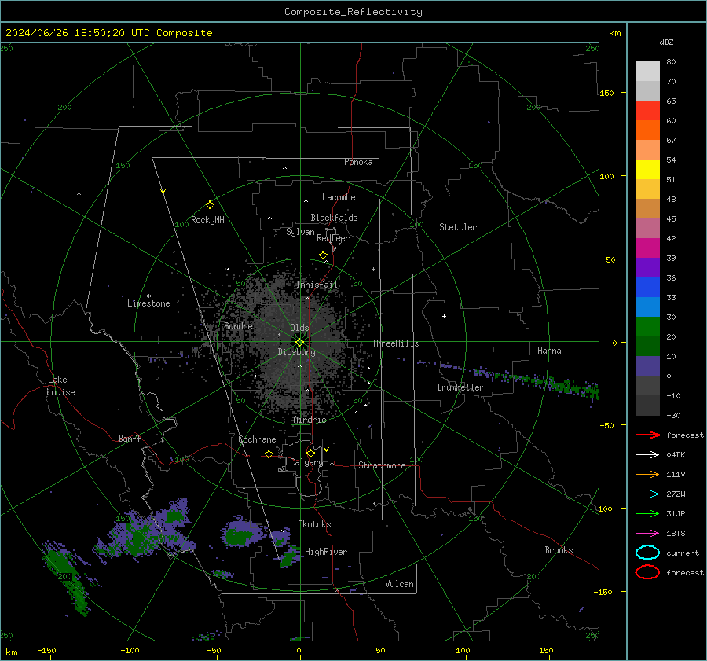Select the magenta swatch above 39 dBZ

pyautogui.click(x=647, y=248)
